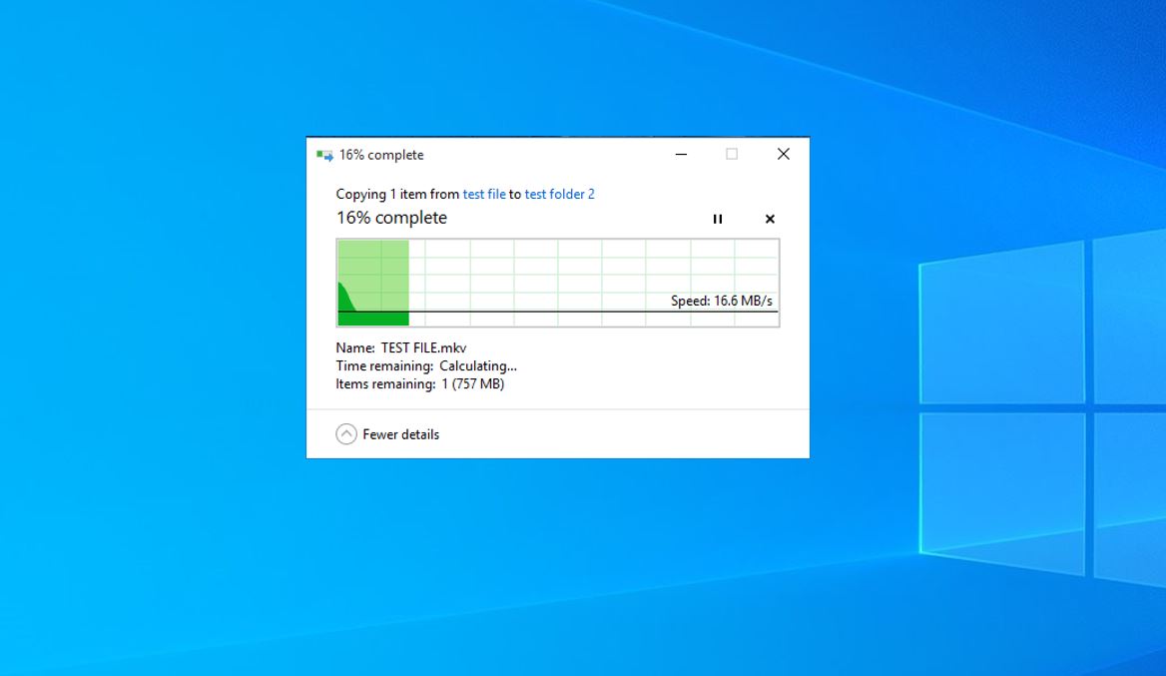Click the 'Calculating...' time remaining value
This screenshot has width=1166, height=676.
[x=478, y=365]
